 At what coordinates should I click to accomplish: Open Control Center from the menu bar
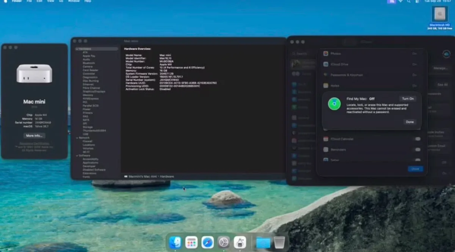[417, 2]
